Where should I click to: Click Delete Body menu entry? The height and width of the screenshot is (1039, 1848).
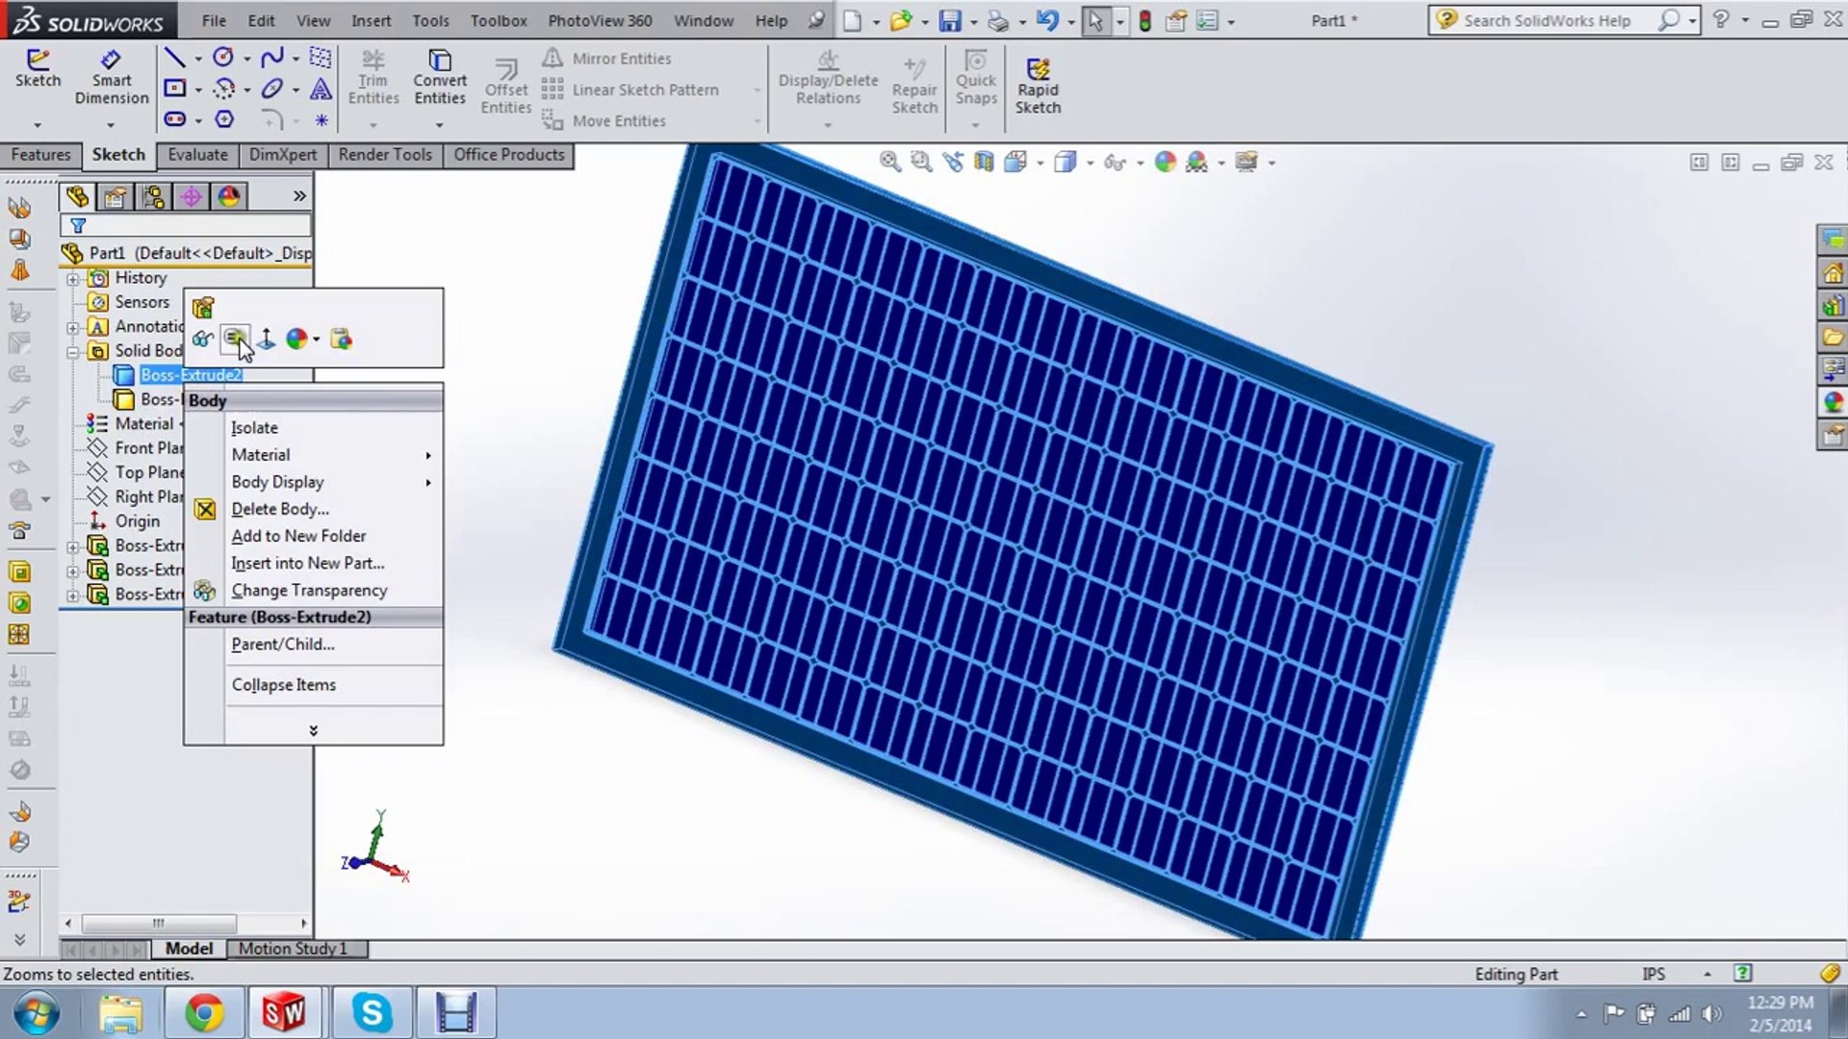pos(279,509)
